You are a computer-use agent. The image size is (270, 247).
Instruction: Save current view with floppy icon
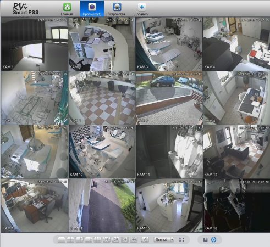pyautogui.click(x=205, y=240)
